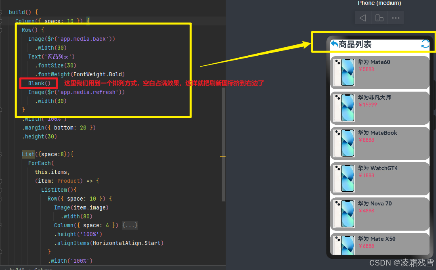Viewport: 436px width, 270px height.
Task: Place cursor on Blank() in code
Action: click(x=39, y=83)
